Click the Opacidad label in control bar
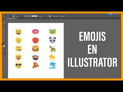 (x=40, y=16)
